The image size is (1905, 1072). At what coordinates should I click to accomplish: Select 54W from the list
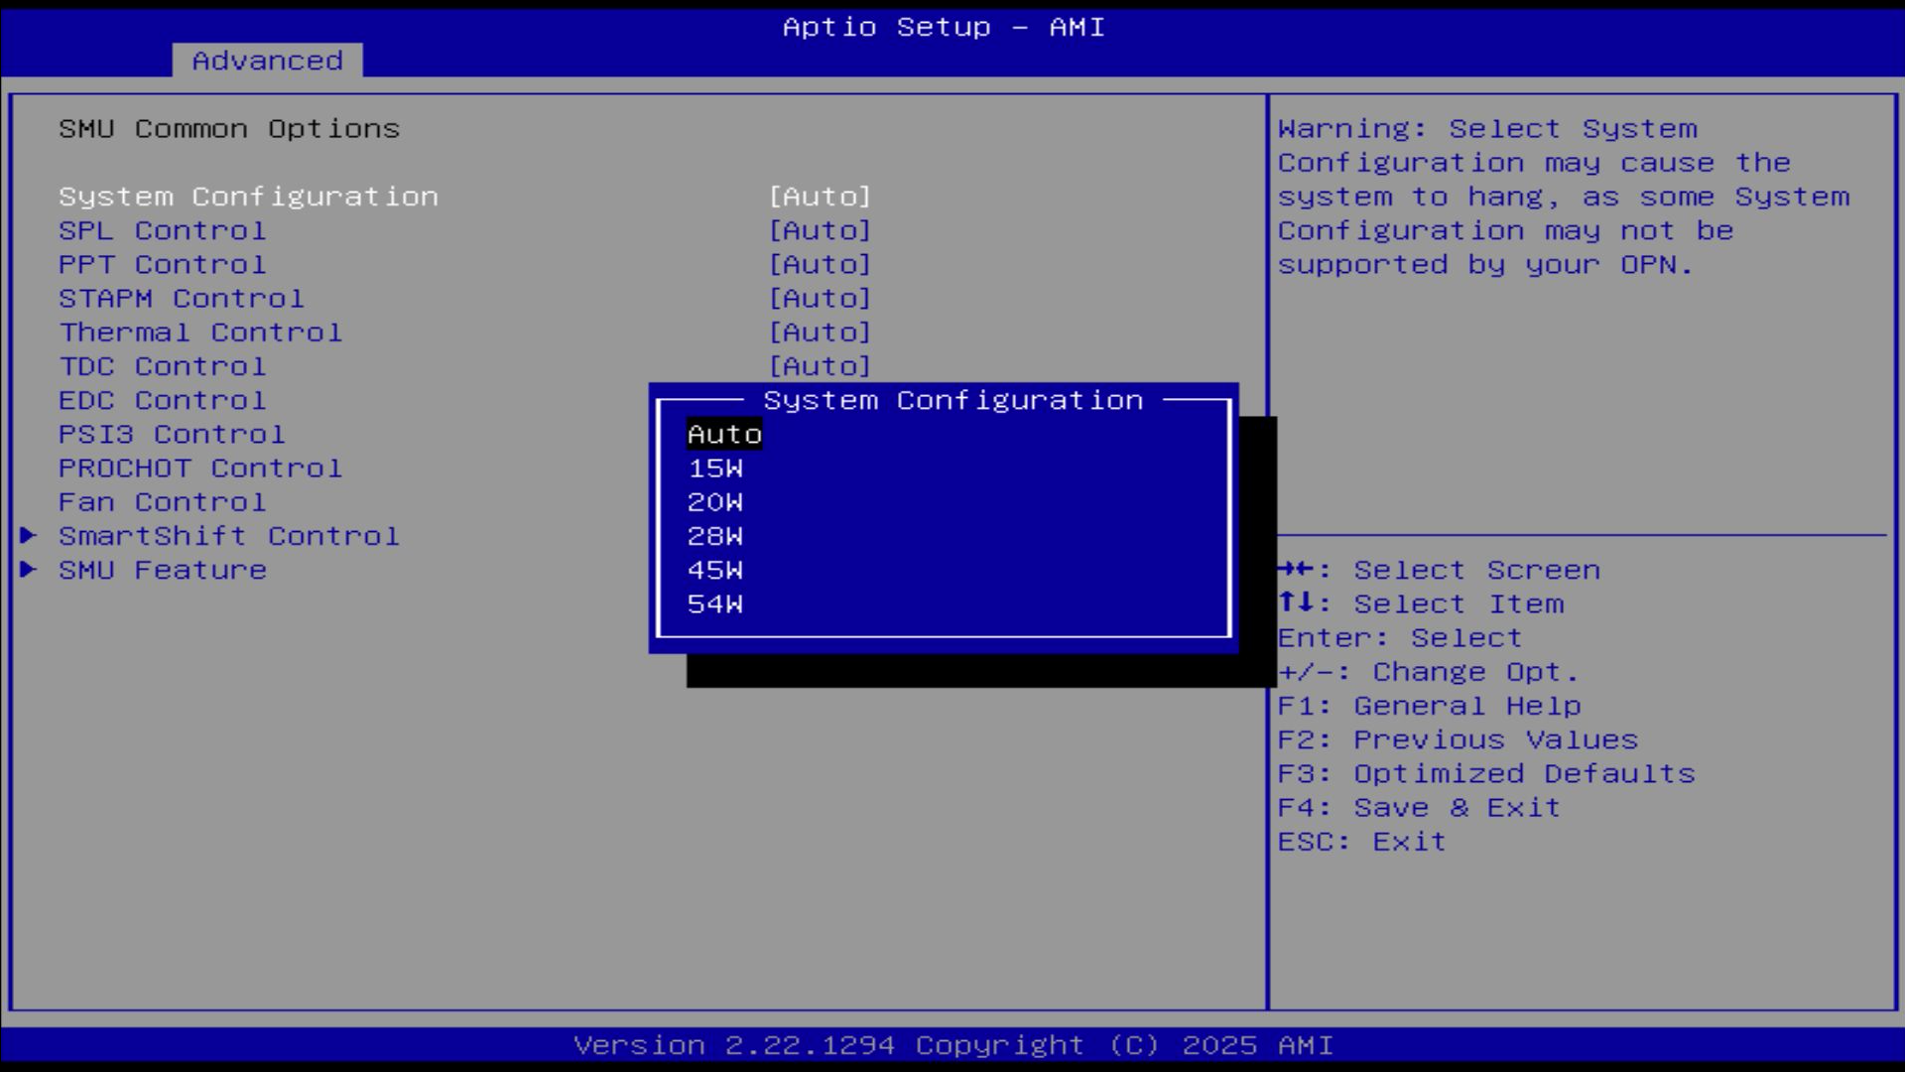(714, 604)
